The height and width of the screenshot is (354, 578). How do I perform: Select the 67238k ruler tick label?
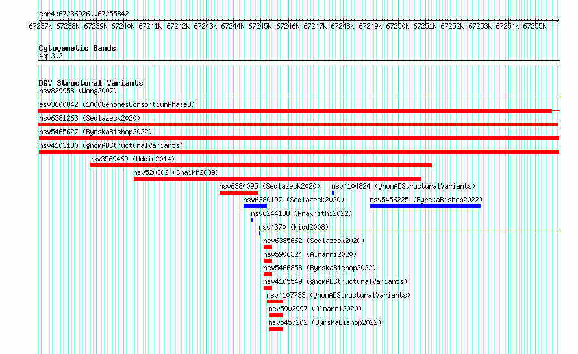click(x=68, y=26)
